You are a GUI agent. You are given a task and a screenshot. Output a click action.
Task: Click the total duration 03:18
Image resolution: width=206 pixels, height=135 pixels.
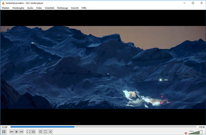(202, 127)
